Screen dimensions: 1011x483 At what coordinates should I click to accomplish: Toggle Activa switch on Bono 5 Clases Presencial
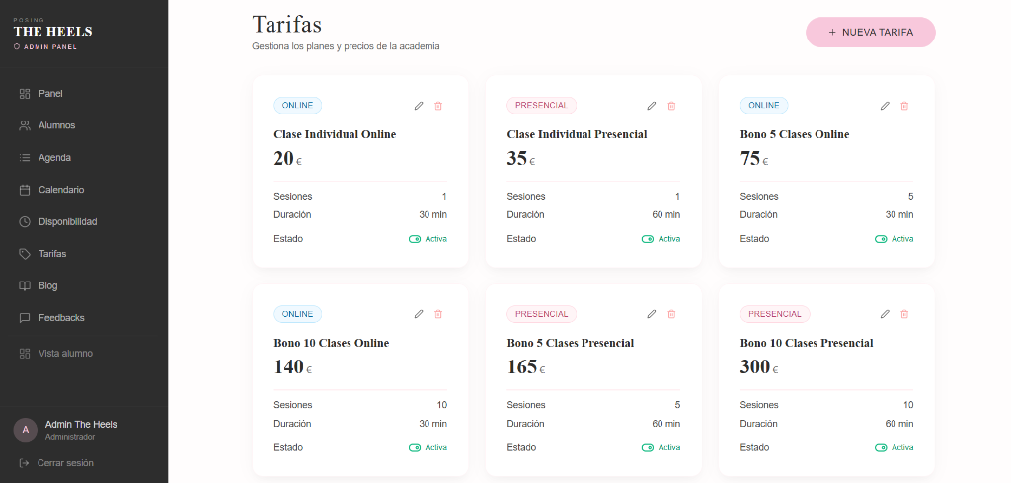[648, 447]
